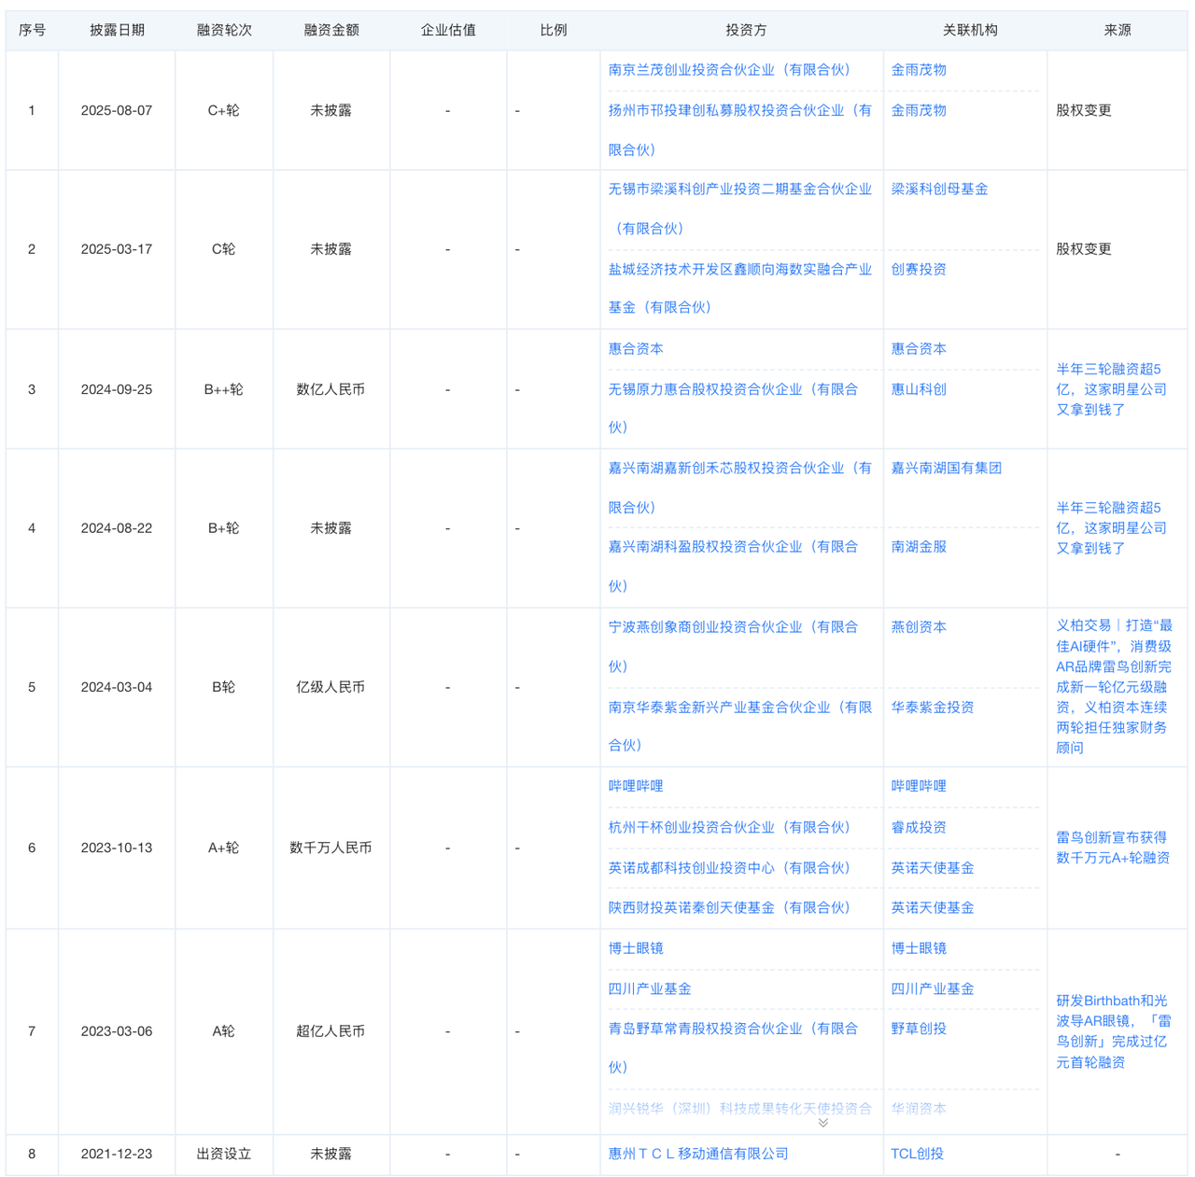Open the 研发Birthbath和光波导AR眼镜 source article
The image size is (1195, 1177).
1112,1031
